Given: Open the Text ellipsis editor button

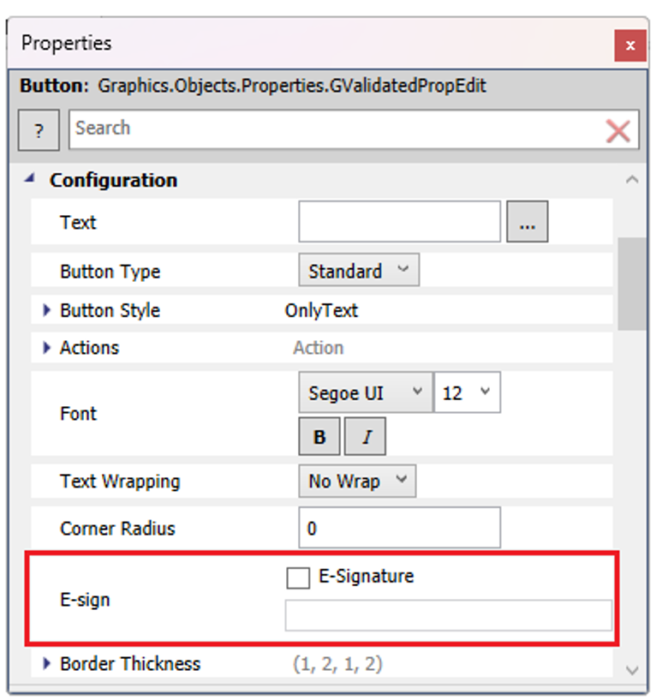Looking at the screenshot, I should (527, 223).
